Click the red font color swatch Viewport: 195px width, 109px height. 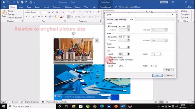tap(61, 17)
